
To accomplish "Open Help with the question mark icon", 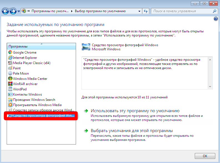I will (216, 19).
